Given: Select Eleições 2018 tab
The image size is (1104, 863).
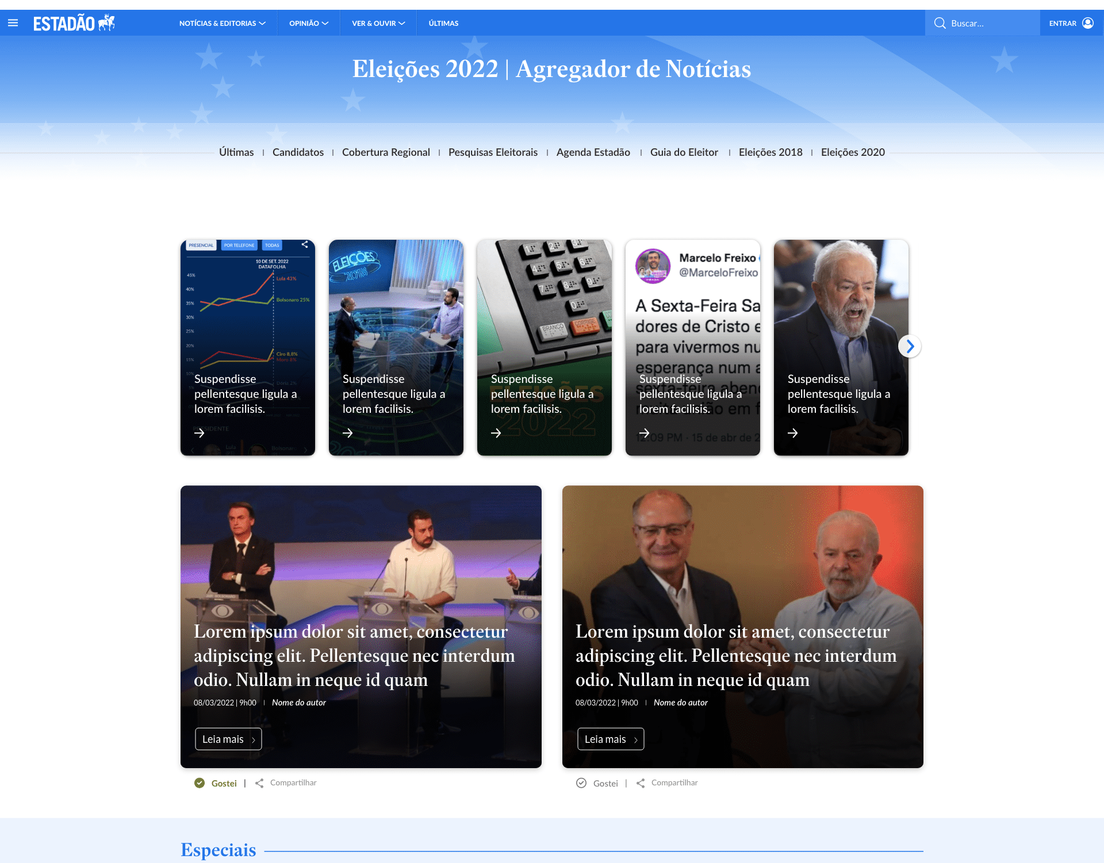Looking at the screenshot, I should click(x=770, y=152).
